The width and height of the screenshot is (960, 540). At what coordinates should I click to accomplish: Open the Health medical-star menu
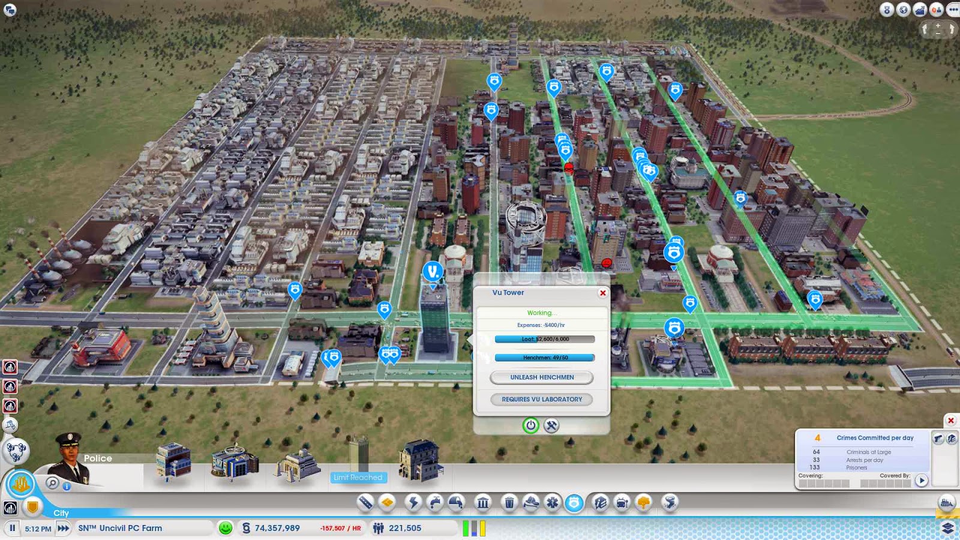tap(552, 502)
